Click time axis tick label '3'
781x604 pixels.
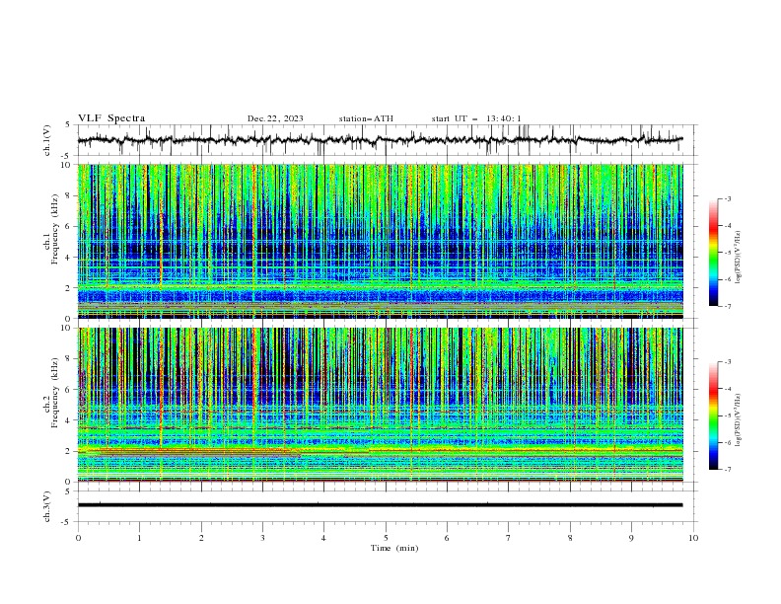pos(262,538)
